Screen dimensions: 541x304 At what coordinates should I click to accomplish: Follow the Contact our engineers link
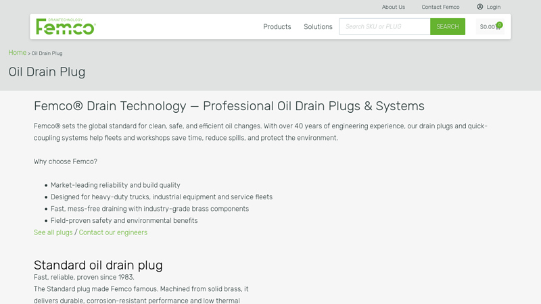113,232
